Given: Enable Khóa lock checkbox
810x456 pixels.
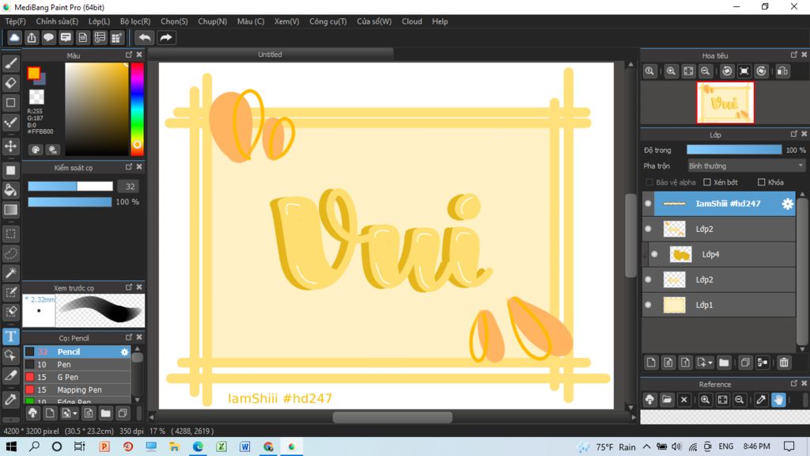Looking at the screenshot, I should (x=762, y=183).
